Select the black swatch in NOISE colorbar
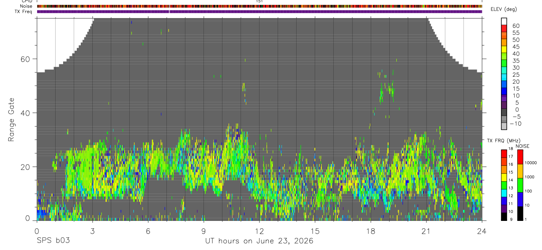Screen dimensions: 542x250 pos(520,213)
